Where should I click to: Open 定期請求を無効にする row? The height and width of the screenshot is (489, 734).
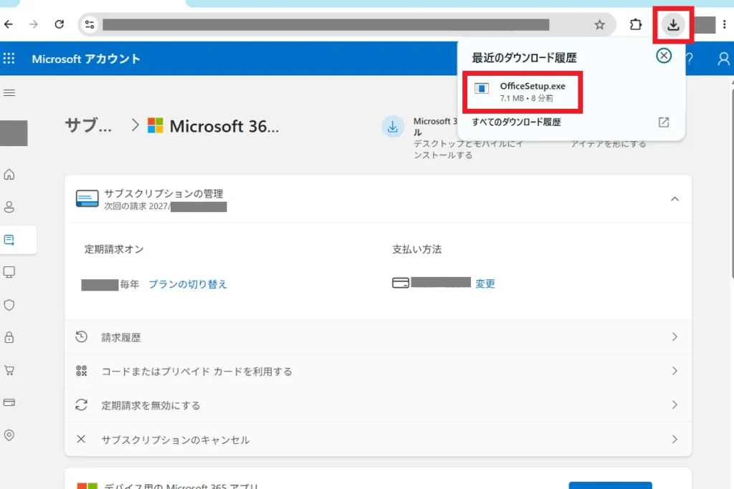(x=378, y=405)
